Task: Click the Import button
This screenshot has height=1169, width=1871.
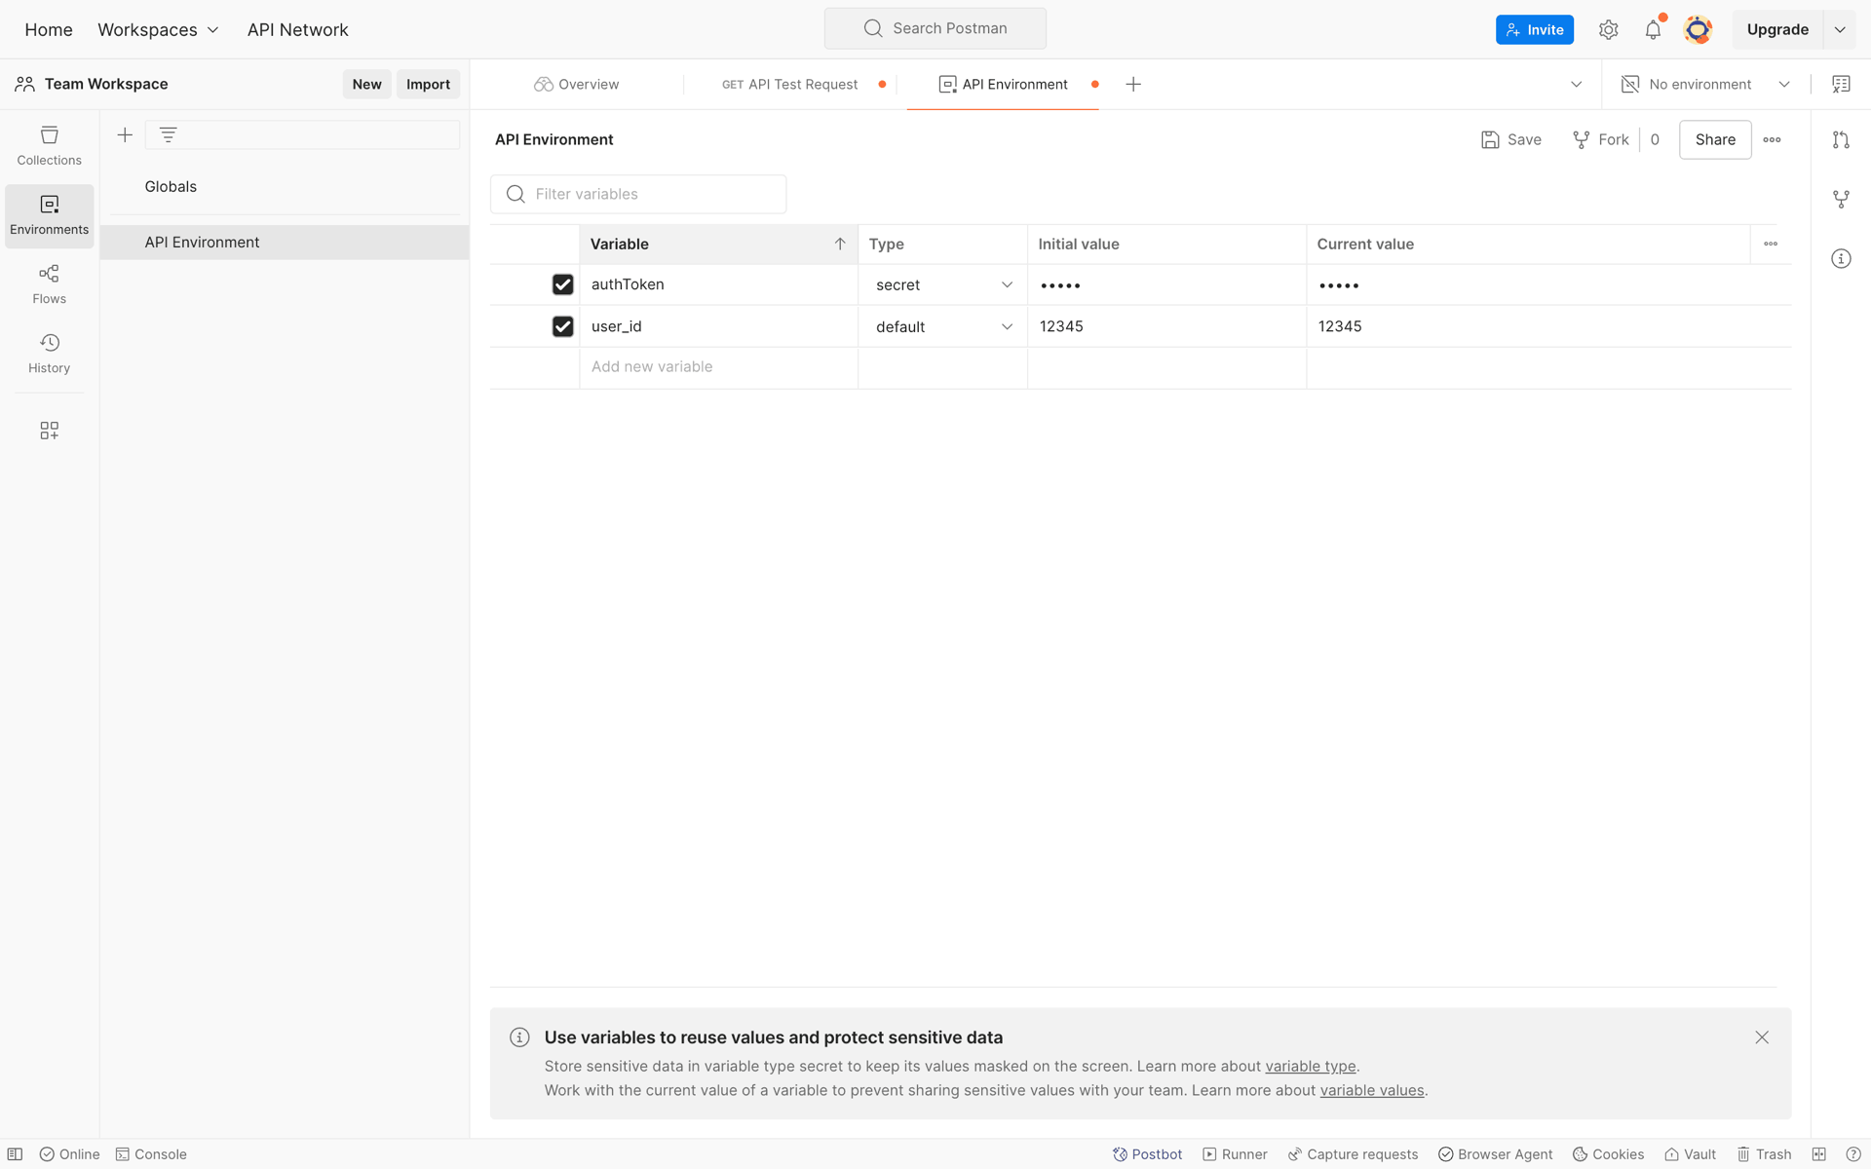Action: 428,84
